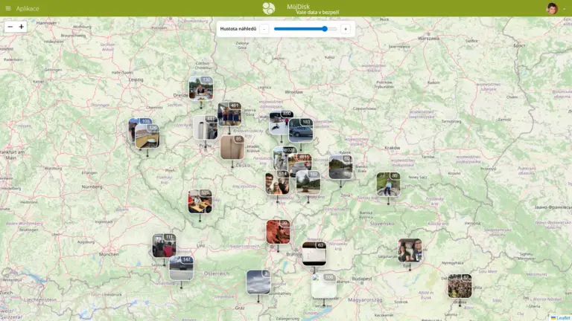Open the photo cluster labeled 63
This screenshot has height=321, width=572.
(314, 253)
